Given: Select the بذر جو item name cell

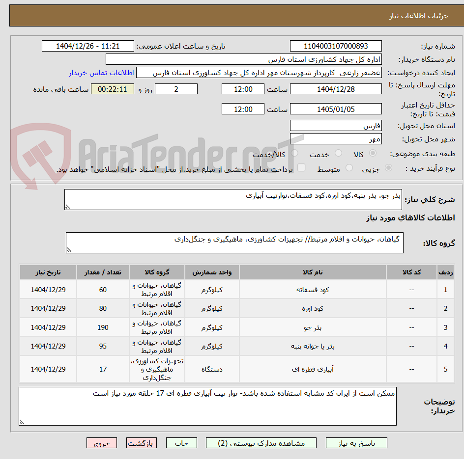Looking at the screenshot, I should pos(313,327).
